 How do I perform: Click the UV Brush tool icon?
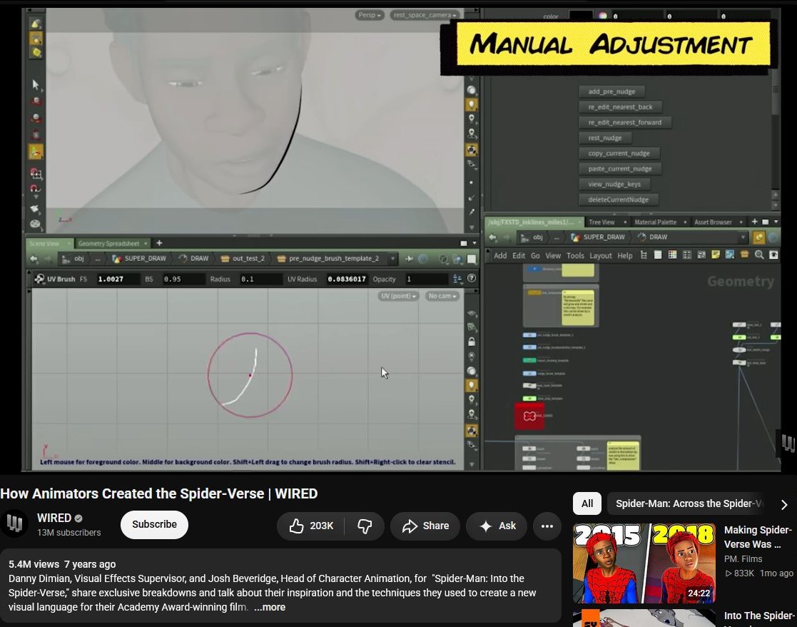pos(39,279)
